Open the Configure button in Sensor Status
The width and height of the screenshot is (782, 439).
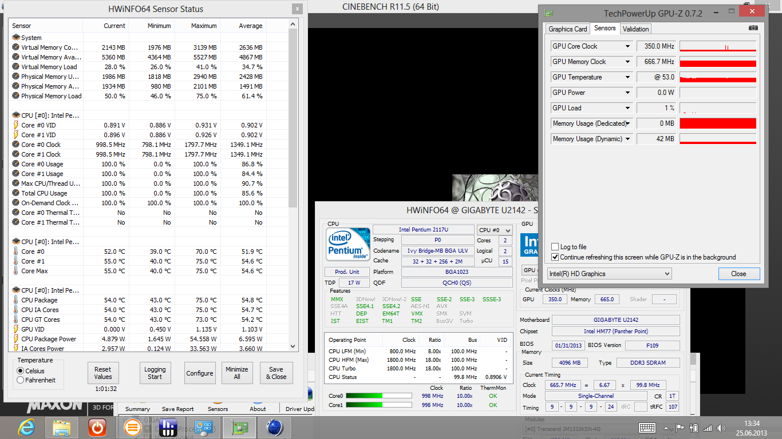(200, 373)
